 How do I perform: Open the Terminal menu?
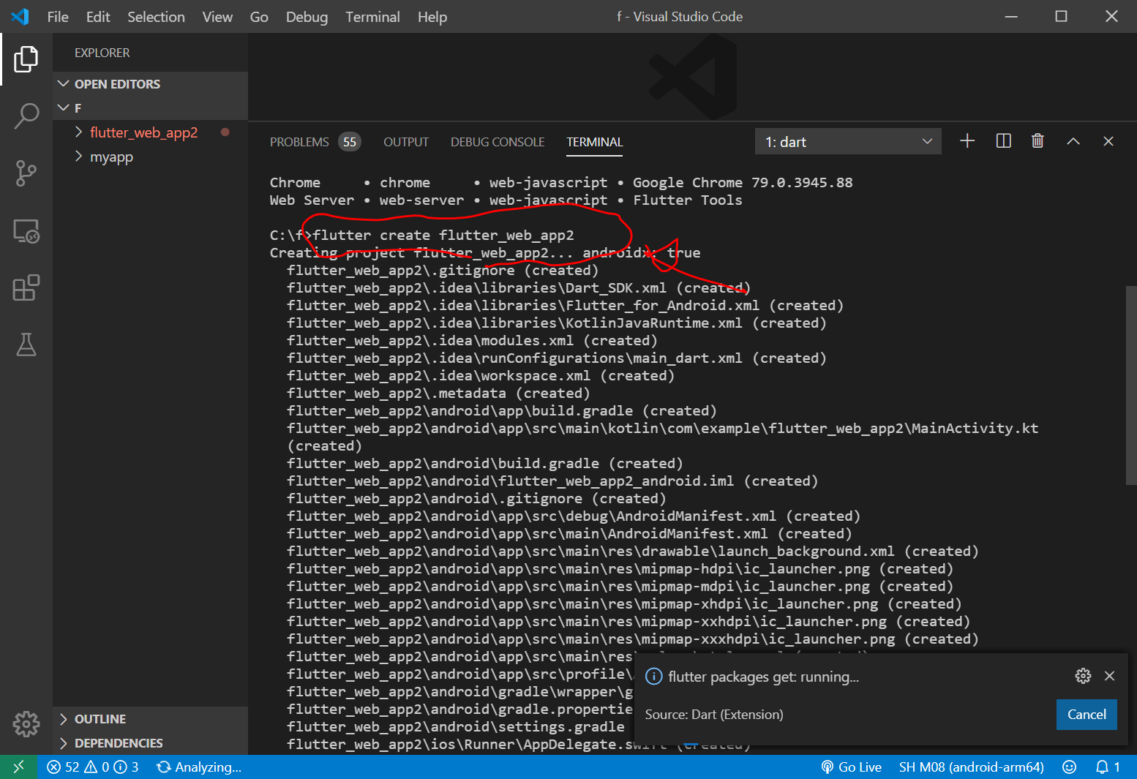[x=372, y=17]
